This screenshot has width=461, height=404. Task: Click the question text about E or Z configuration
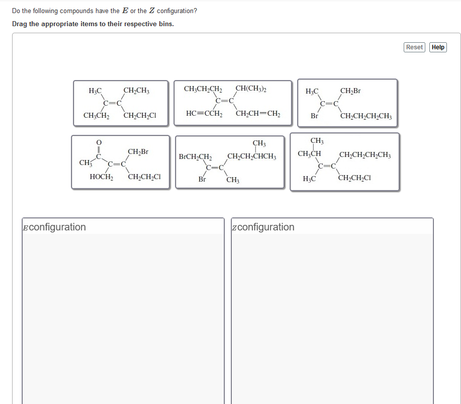[105, 11]
